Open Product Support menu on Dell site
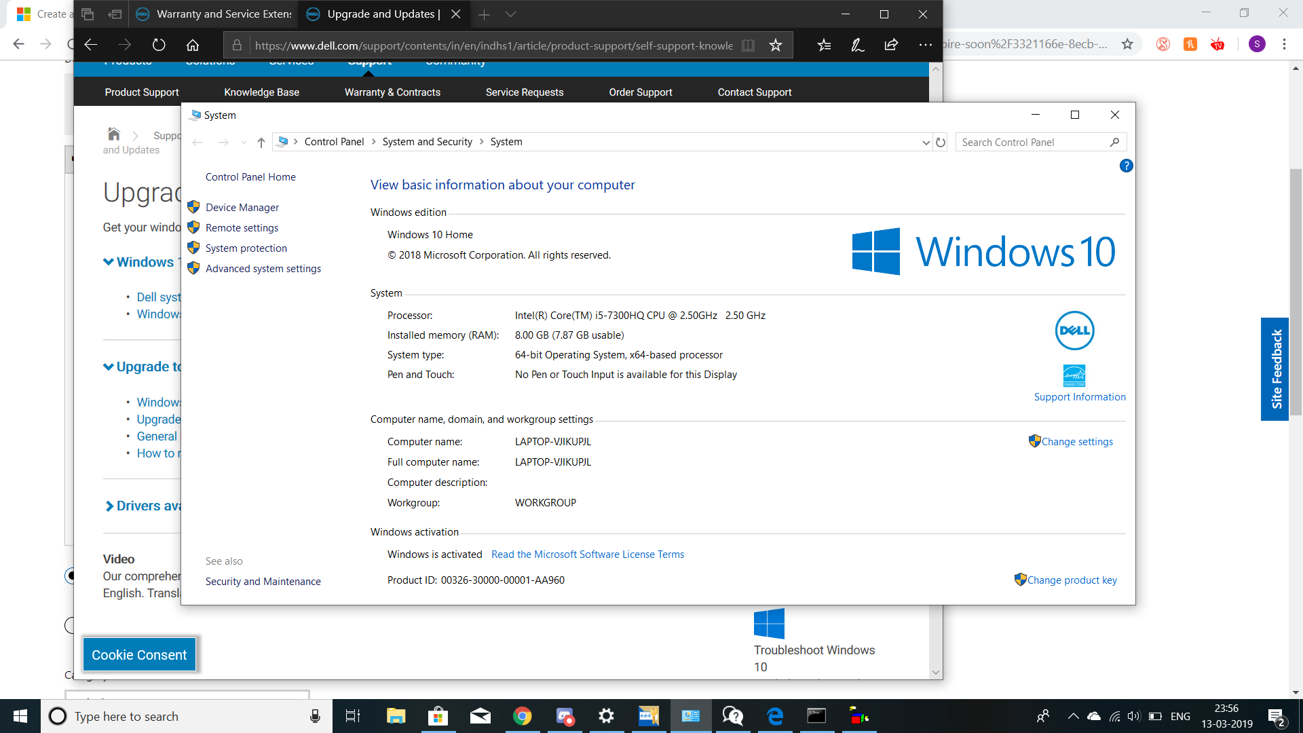Viewport: 1303px width, 733px height. point(142,92)
